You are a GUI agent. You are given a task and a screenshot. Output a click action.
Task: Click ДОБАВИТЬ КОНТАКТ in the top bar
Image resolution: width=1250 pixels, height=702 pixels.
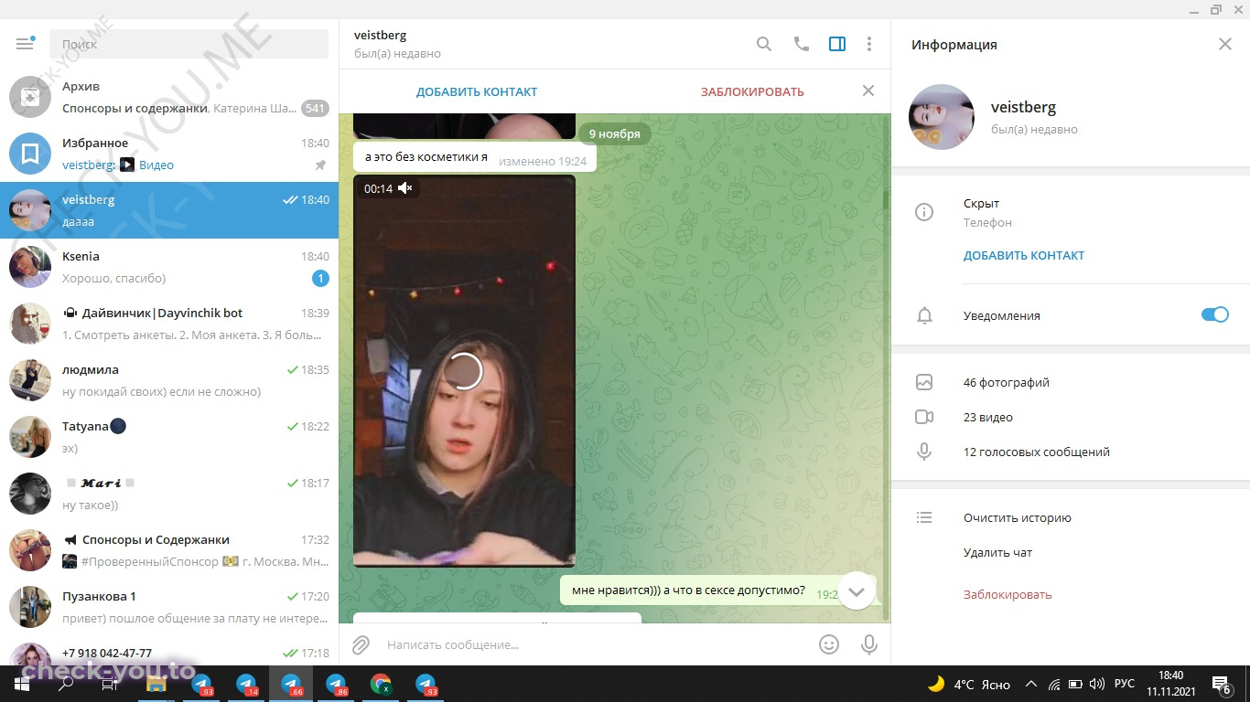[477, 91]
